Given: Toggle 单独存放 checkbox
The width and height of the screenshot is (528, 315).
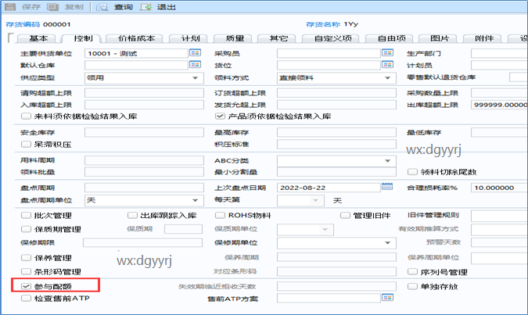Looking at the screenshot, I should [x=412, y=286].
